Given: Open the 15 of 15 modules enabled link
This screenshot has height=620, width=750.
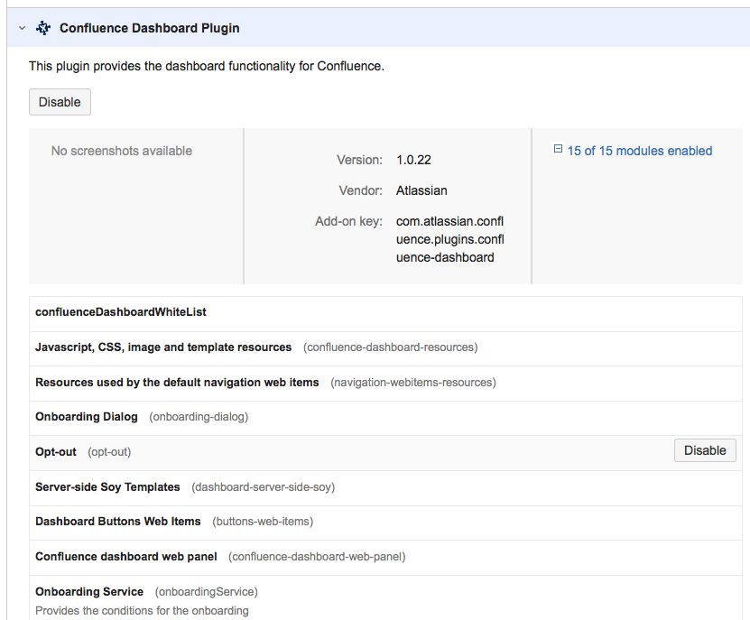Looking at the screenshot, I should point(640,151).
